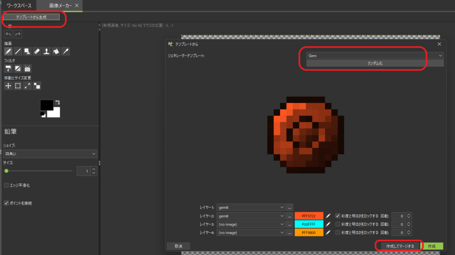The image size is (455, 255).
Task: Click the テンプレートから生成 button
Action: pyautogui.click(x=31, y=17)
